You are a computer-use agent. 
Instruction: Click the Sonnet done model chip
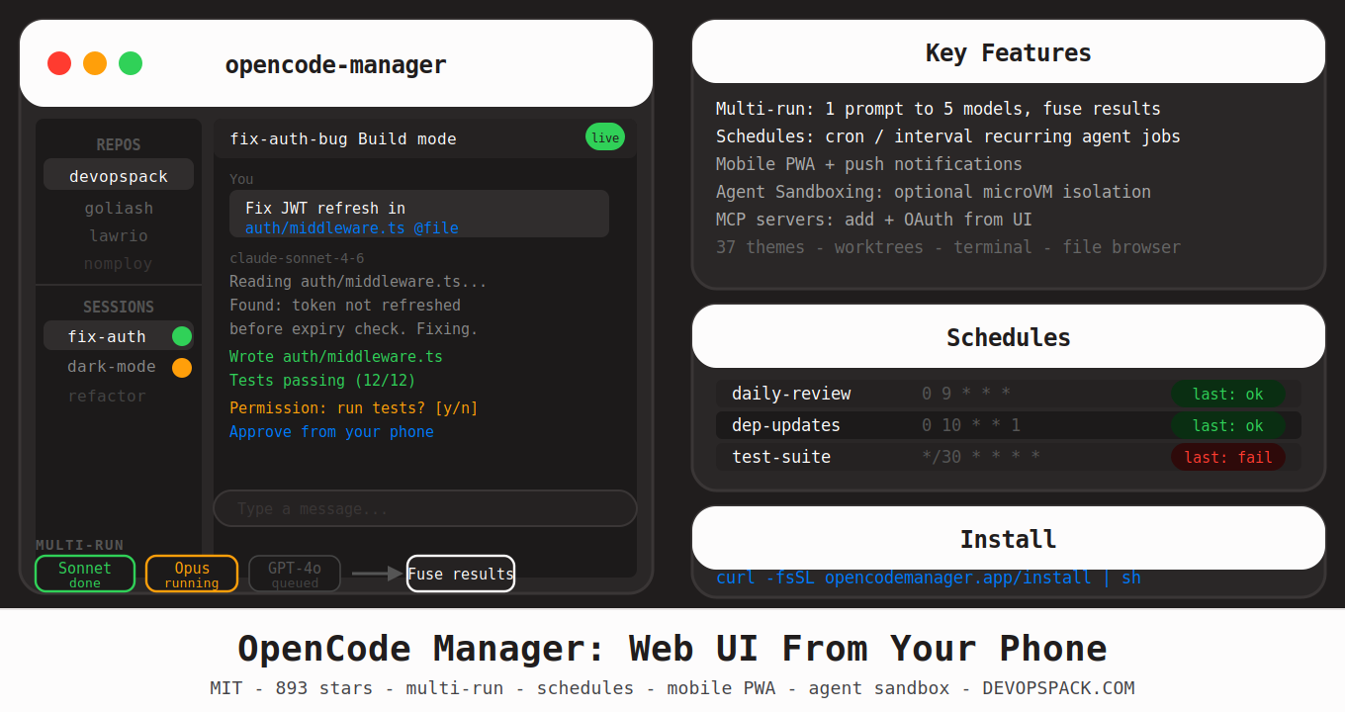click(85, 574)
